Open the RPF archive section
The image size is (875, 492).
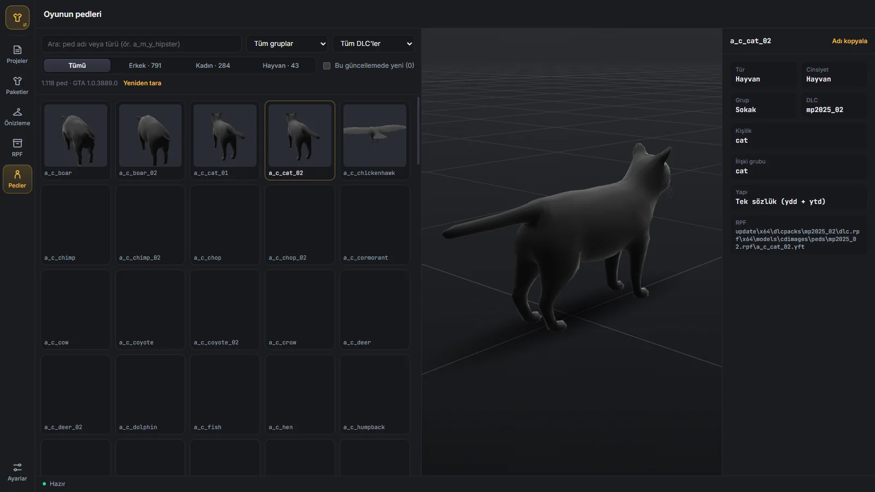[17, 148]
